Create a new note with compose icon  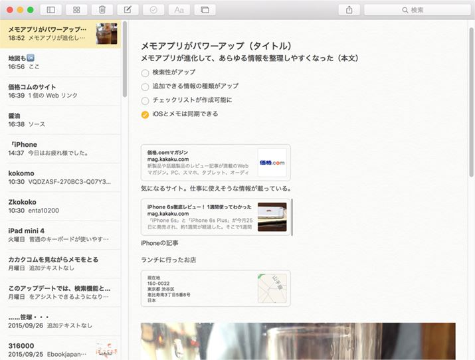(x=128, y=10)
